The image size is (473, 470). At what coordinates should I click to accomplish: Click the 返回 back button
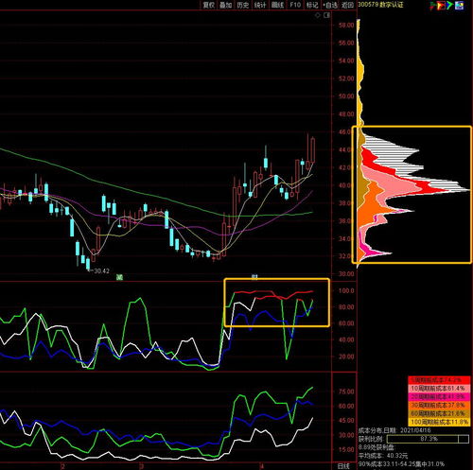point(347,5)
